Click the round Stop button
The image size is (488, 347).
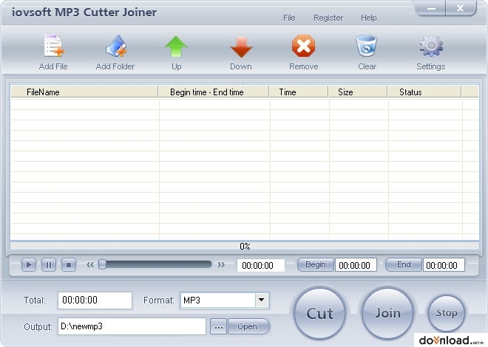click(447, 313)
